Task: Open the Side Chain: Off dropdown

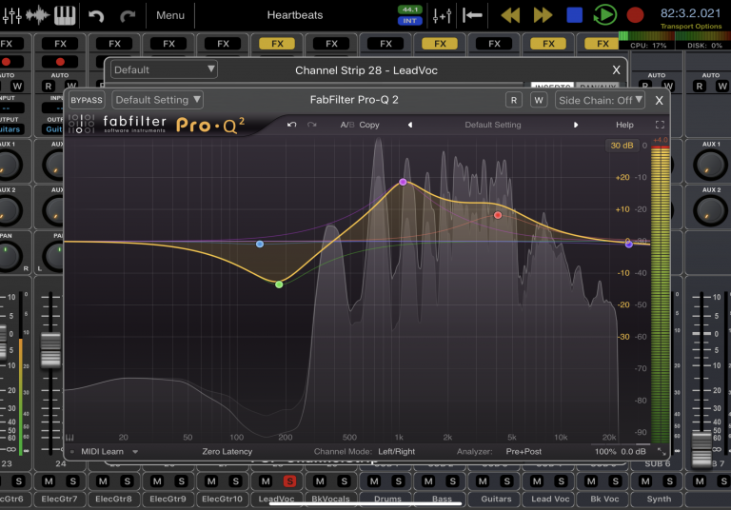Action: (600, 100)
